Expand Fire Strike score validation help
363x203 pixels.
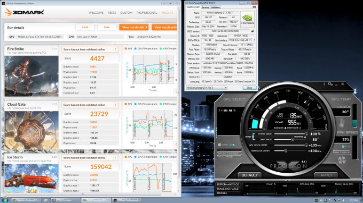tap(115, 49)
